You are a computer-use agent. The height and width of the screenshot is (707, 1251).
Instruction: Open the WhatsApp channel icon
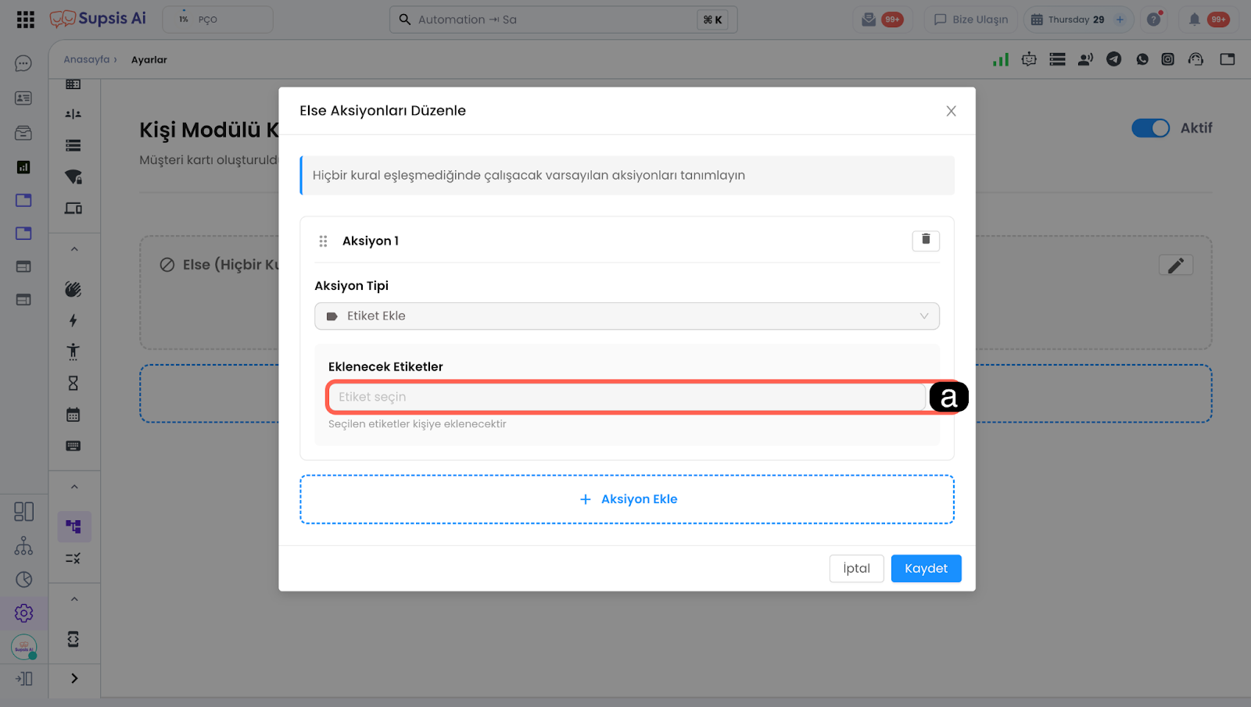[x=1142, y=59]
